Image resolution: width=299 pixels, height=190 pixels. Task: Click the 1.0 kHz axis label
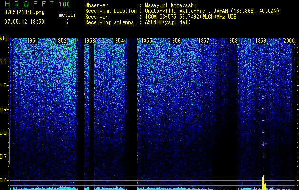pos(4,85)
